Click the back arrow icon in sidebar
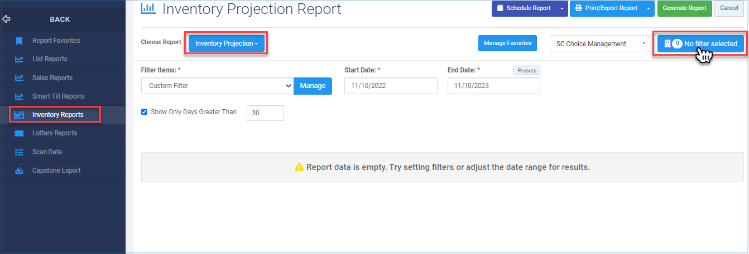Viewport: 749px width, 254px height. [7, 19]
